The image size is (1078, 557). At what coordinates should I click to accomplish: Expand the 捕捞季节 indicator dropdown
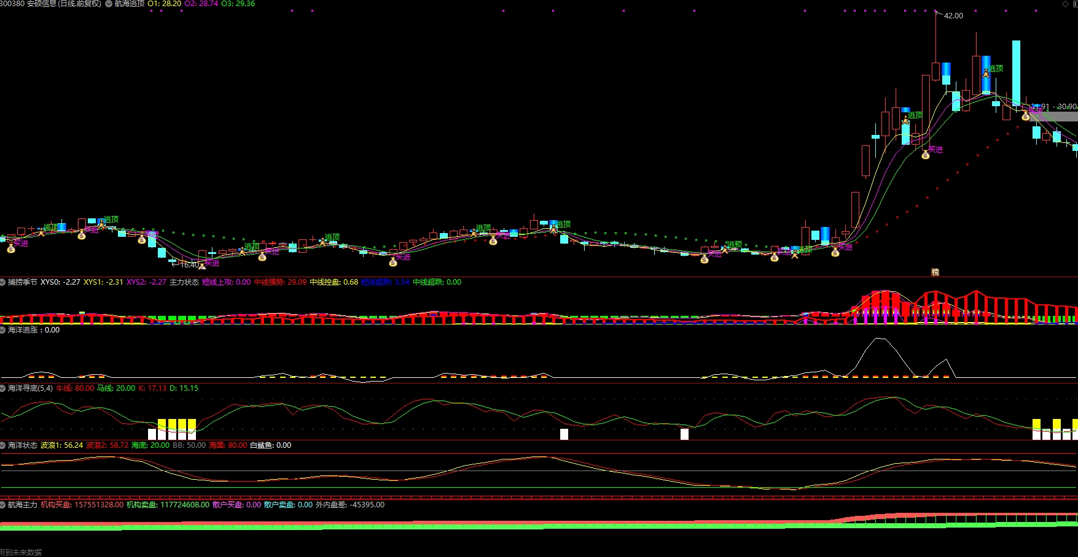pos(2,282)
